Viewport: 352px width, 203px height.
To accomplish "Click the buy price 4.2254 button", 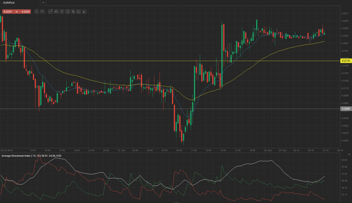I will [26, 11].
